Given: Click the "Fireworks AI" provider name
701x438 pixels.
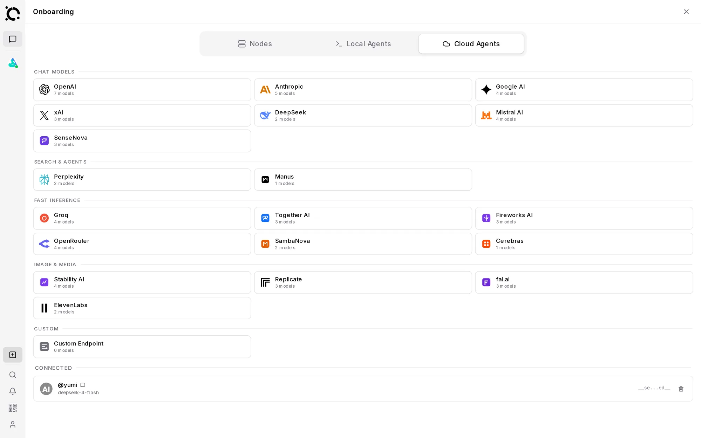Looking at the screenshot, I should [x=514, y=215].
